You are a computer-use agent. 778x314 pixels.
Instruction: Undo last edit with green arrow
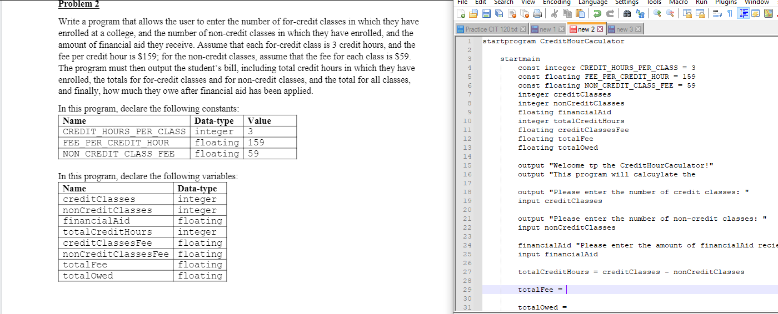pos(597,13)
